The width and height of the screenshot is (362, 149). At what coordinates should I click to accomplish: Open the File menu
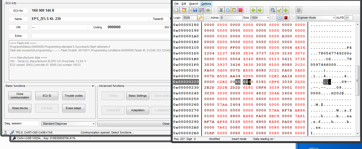click(x=176, y=4)
